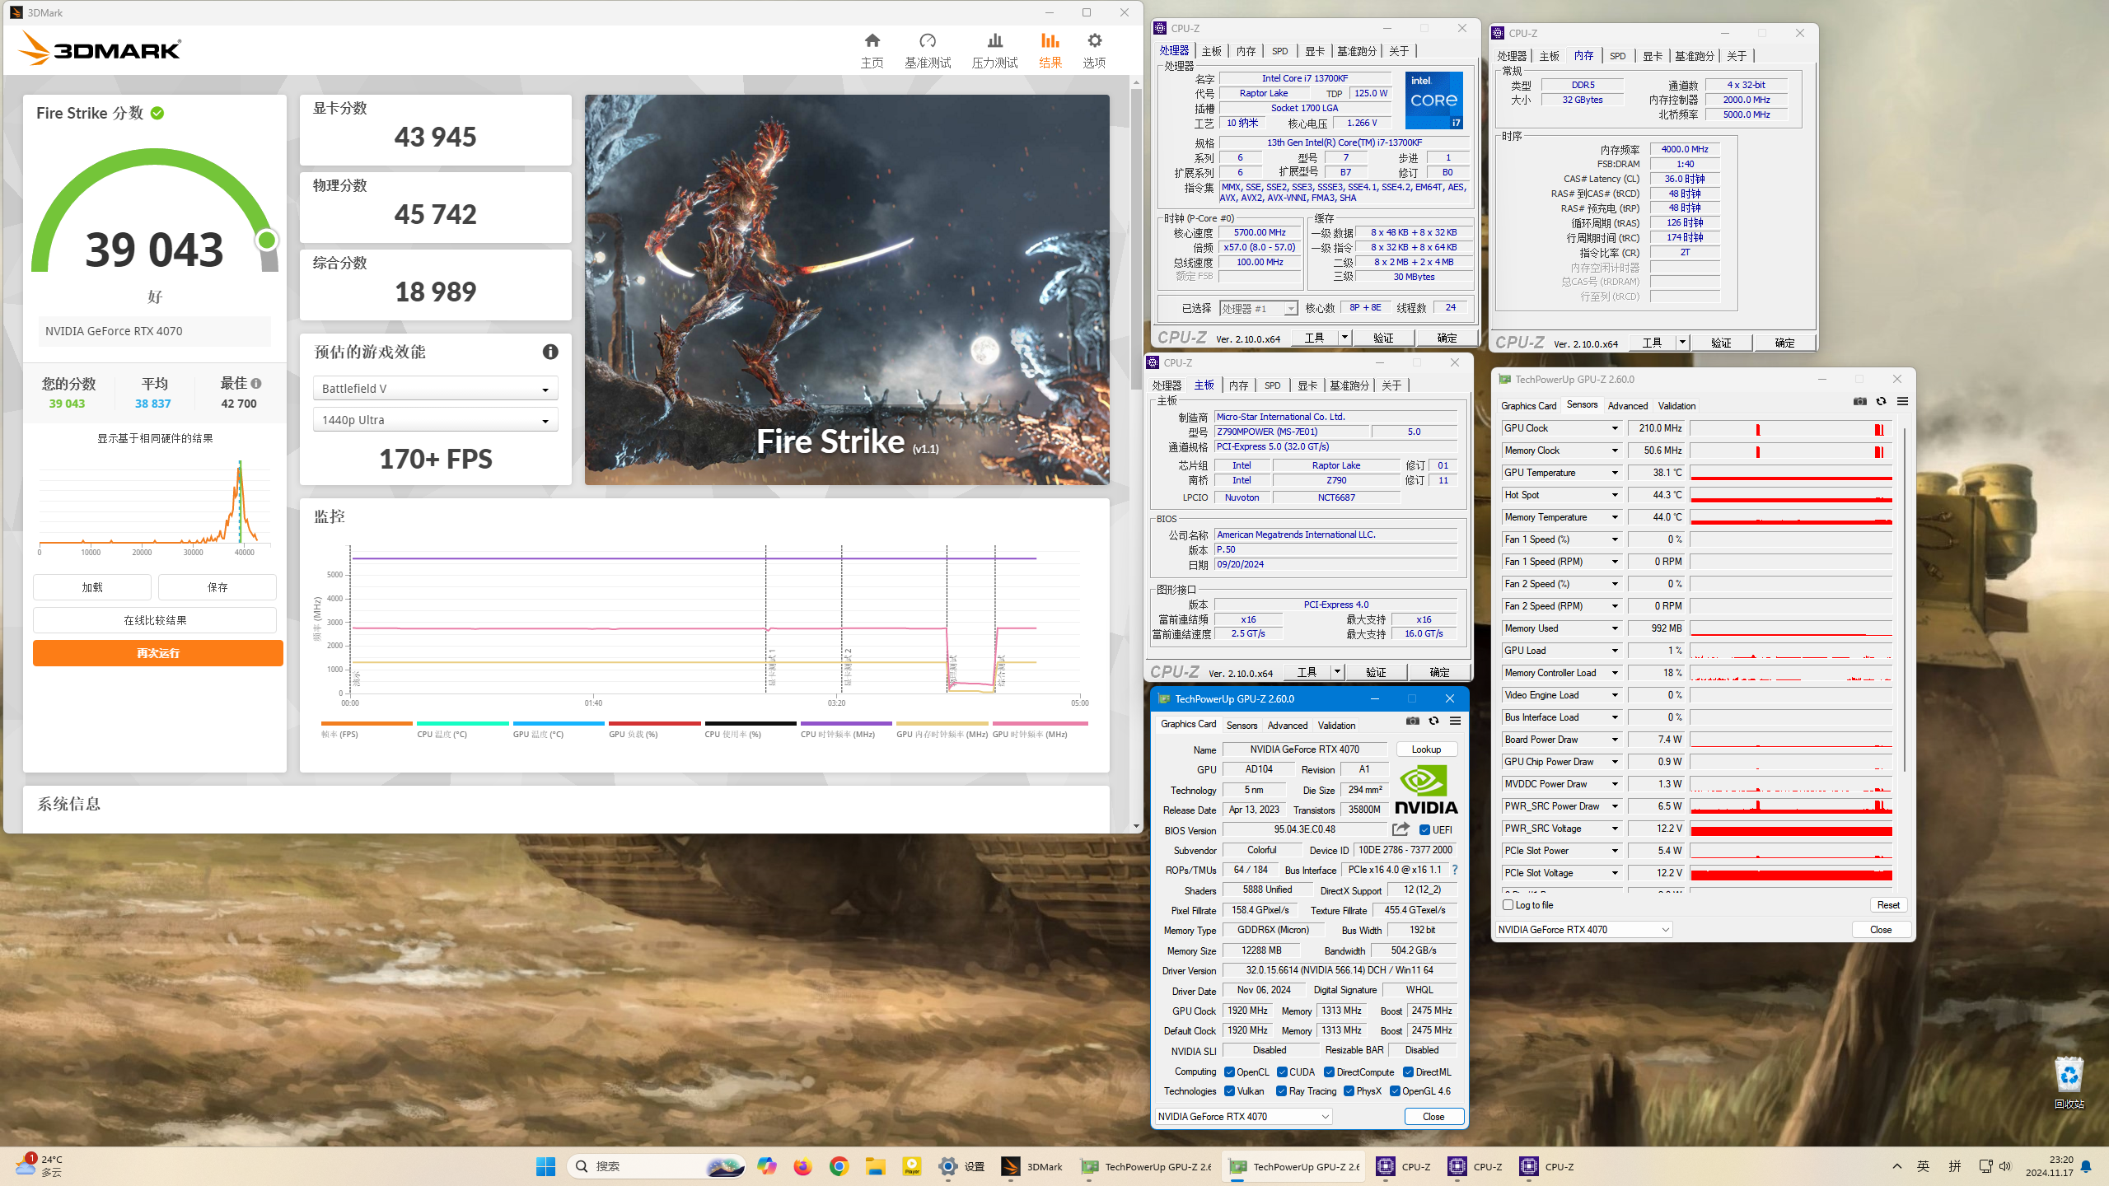Viewport: 2109px width, 1186px height.
Task: Toggle CUDA checkbox in GPU-Z
Action: point(1282,1072)
